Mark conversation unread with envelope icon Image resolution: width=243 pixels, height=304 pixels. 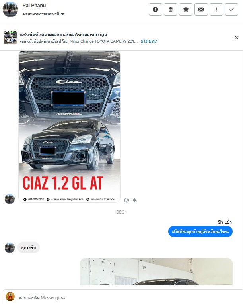201,9
